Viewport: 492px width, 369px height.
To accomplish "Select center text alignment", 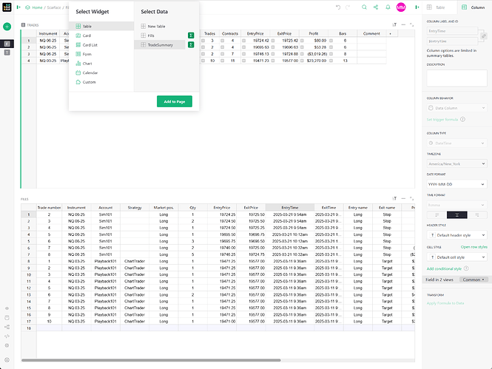I will (457, 214).
